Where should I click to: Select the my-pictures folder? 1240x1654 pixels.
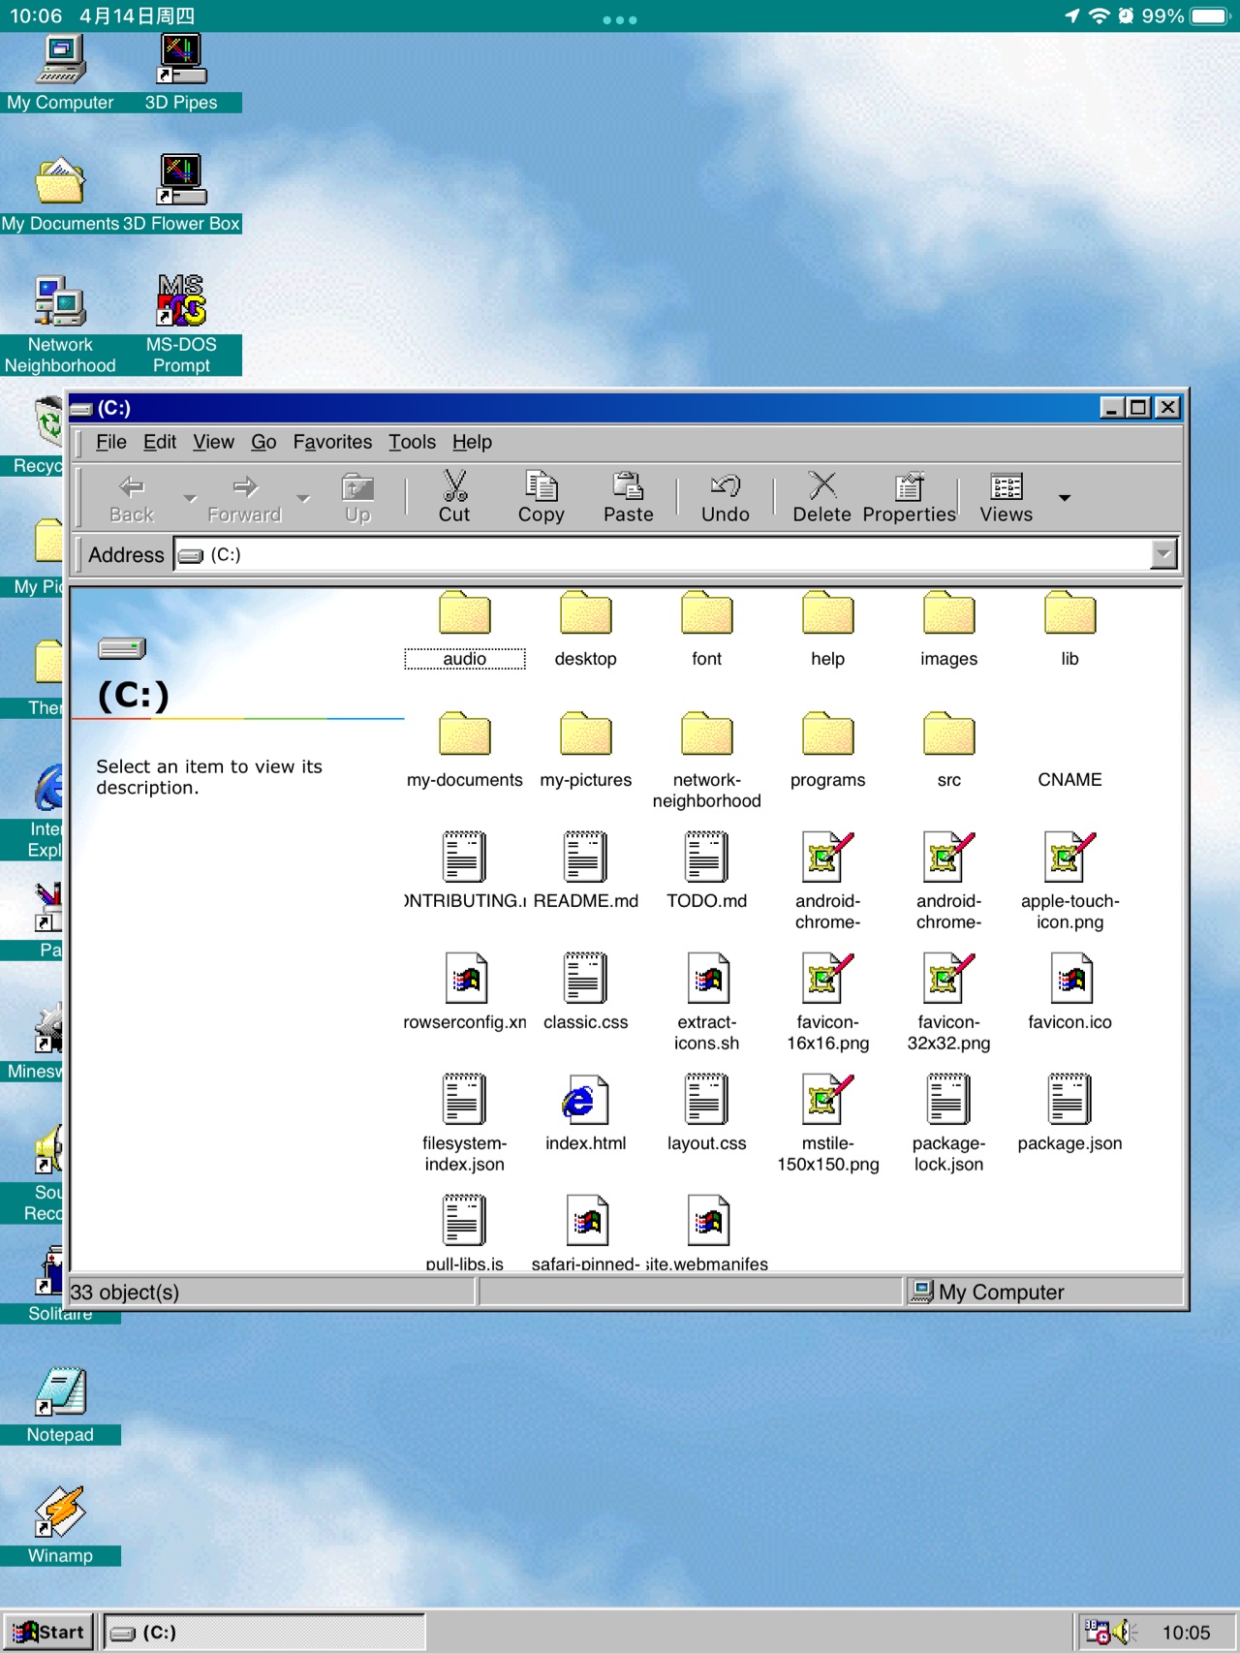click(586, 751)
